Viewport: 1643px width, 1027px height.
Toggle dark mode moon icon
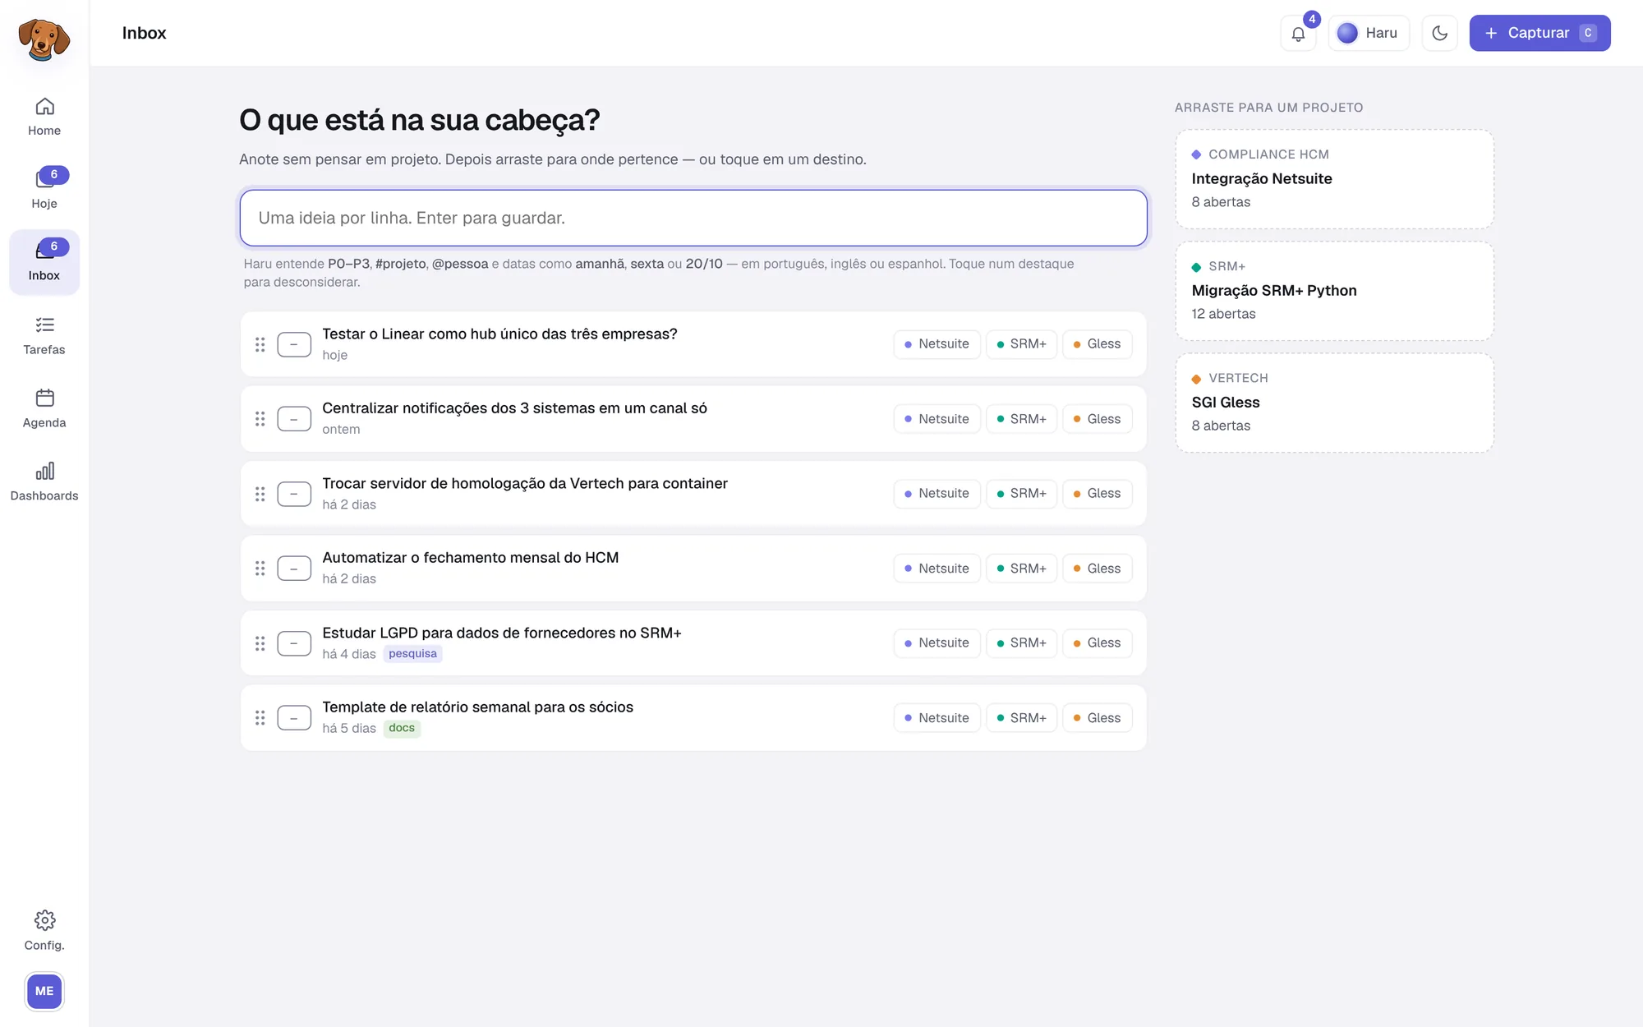click(x=1439, y=34)
